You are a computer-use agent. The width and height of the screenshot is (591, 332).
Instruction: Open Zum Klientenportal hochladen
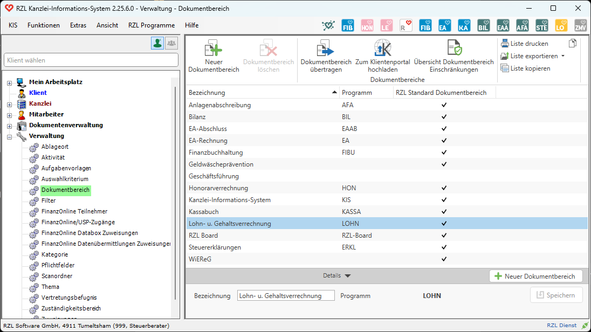tap(382, 49)
